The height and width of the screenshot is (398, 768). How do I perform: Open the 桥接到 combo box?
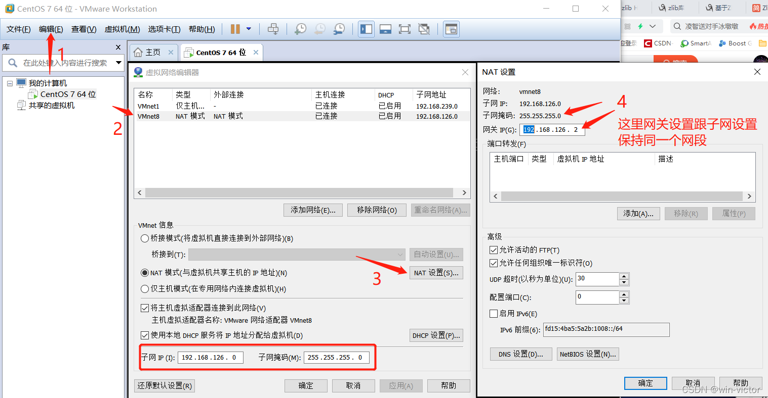click(297, 255)
